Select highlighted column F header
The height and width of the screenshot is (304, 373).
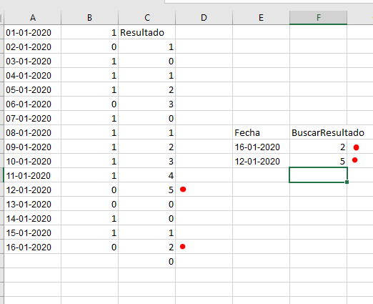(318, 18)
